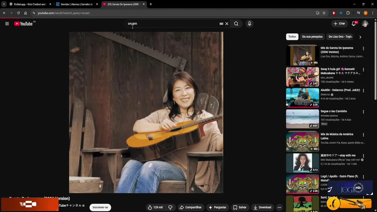Open the red hand blocker extension
This screenshot has height=212, width=377.
click(x=334, y=13)
